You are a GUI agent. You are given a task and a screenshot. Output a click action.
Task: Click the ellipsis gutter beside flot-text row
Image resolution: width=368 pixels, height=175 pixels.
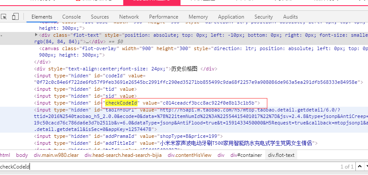(x=1, y=35)
